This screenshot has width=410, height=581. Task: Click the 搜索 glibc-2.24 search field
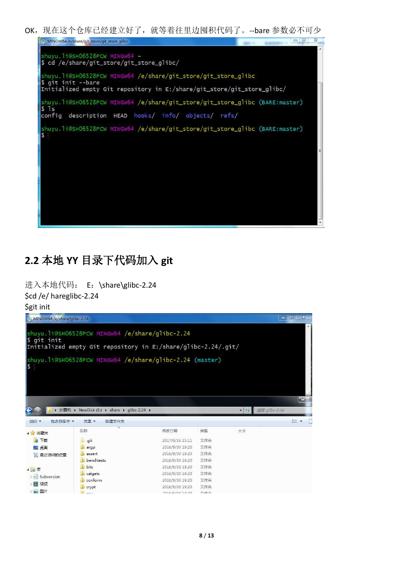point(282,410)
